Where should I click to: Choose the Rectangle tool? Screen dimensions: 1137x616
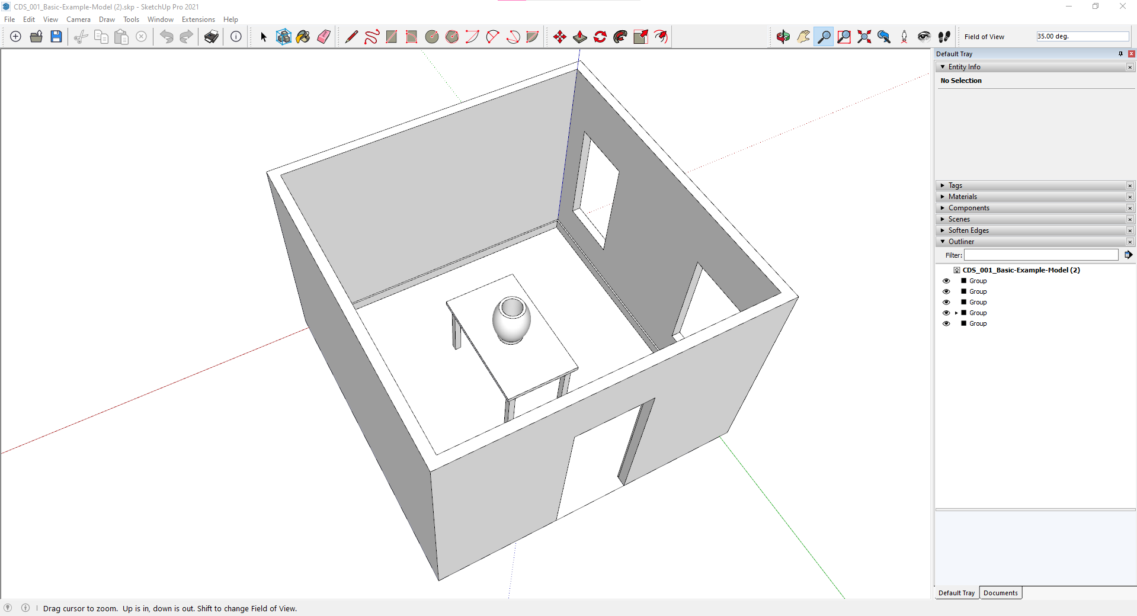(x=392, y=37)
